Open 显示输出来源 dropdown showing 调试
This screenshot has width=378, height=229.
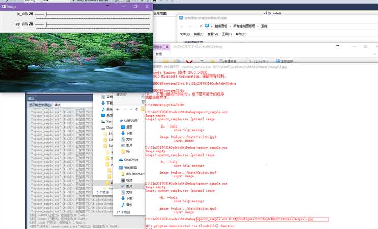[x=72, y=105]
